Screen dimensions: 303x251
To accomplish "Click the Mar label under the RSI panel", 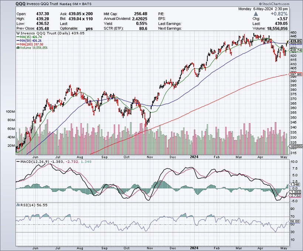I will (239, 248).
